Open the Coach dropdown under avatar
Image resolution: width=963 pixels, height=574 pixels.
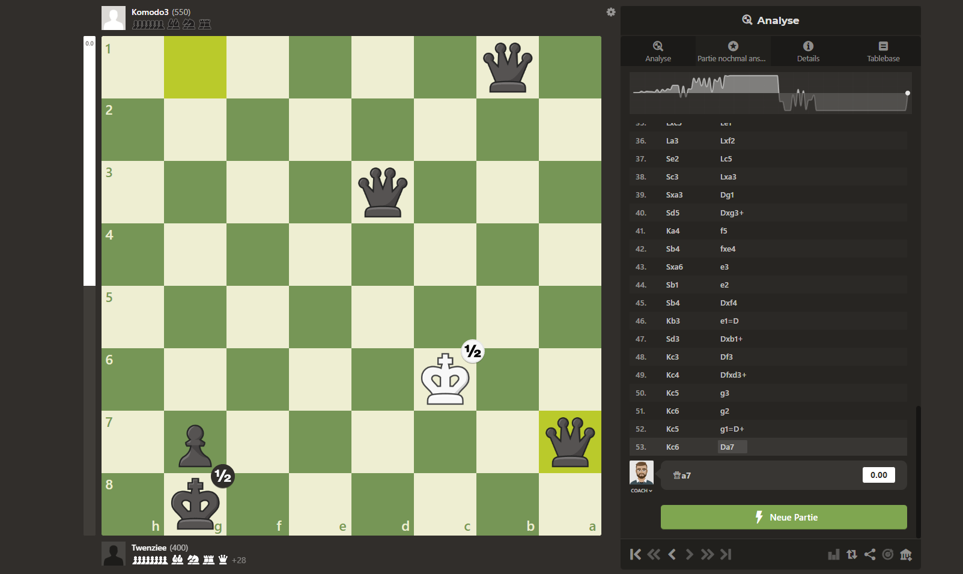(x=641, y=491)
